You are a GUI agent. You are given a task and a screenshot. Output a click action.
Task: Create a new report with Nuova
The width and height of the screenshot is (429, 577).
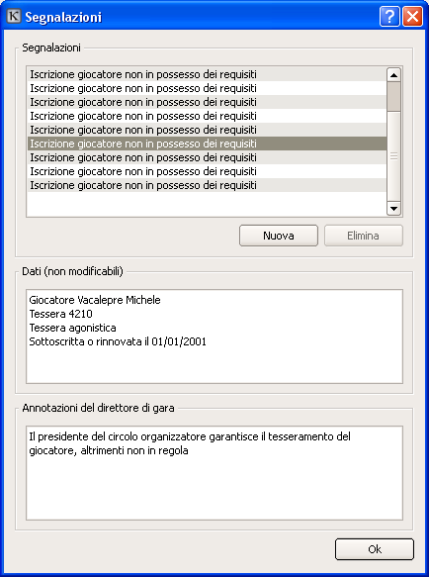tap(279, 236)
